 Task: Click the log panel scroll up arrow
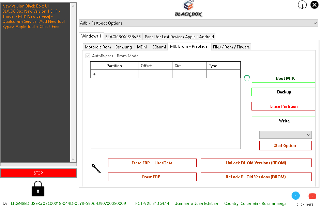coord(73,6)
